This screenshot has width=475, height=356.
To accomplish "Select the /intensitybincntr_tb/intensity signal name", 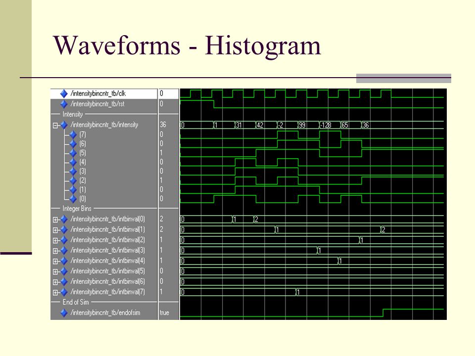I will tap(104, 125).
